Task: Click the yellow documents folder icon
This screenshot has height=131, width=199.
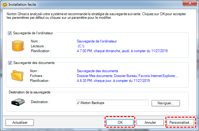Action: tap(17, 76)
